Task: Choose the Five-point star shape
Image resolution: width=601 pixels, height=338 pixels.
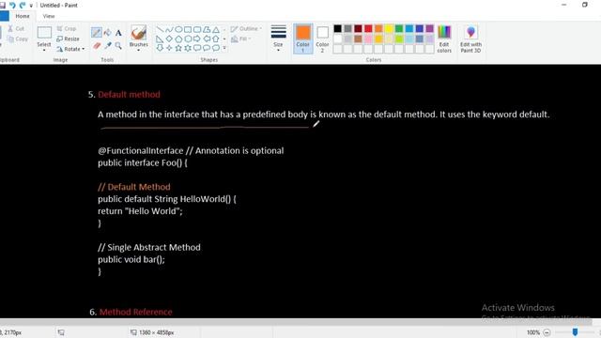Action: (178, 48)
